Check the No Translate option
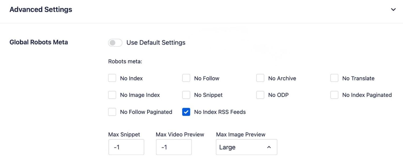The height and width of the screenshot is (161, 403). pos(334,78)
